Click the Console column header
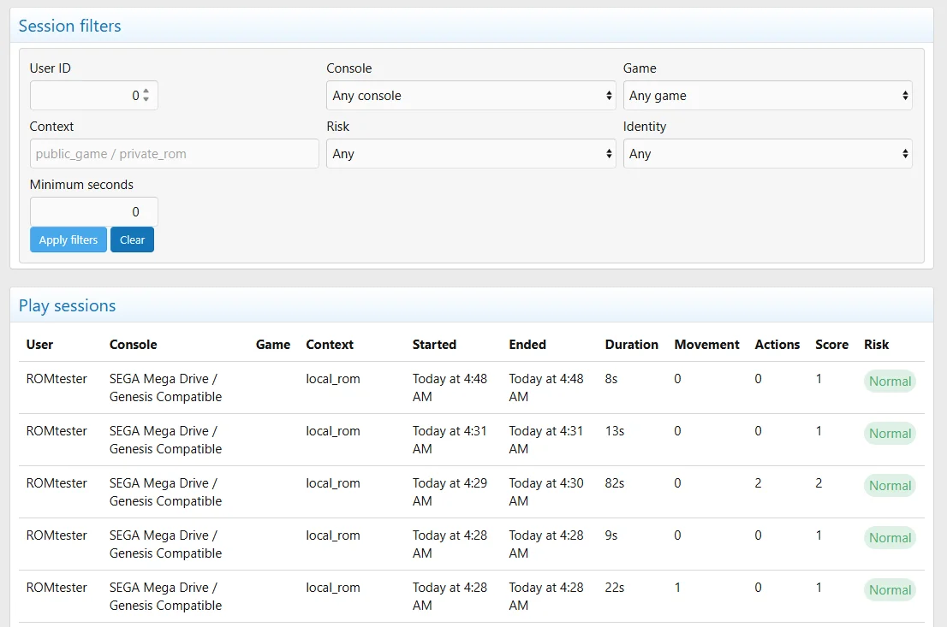Image resolution: width=947 pixels, height=627 pixels. click(x=134, y=345)
